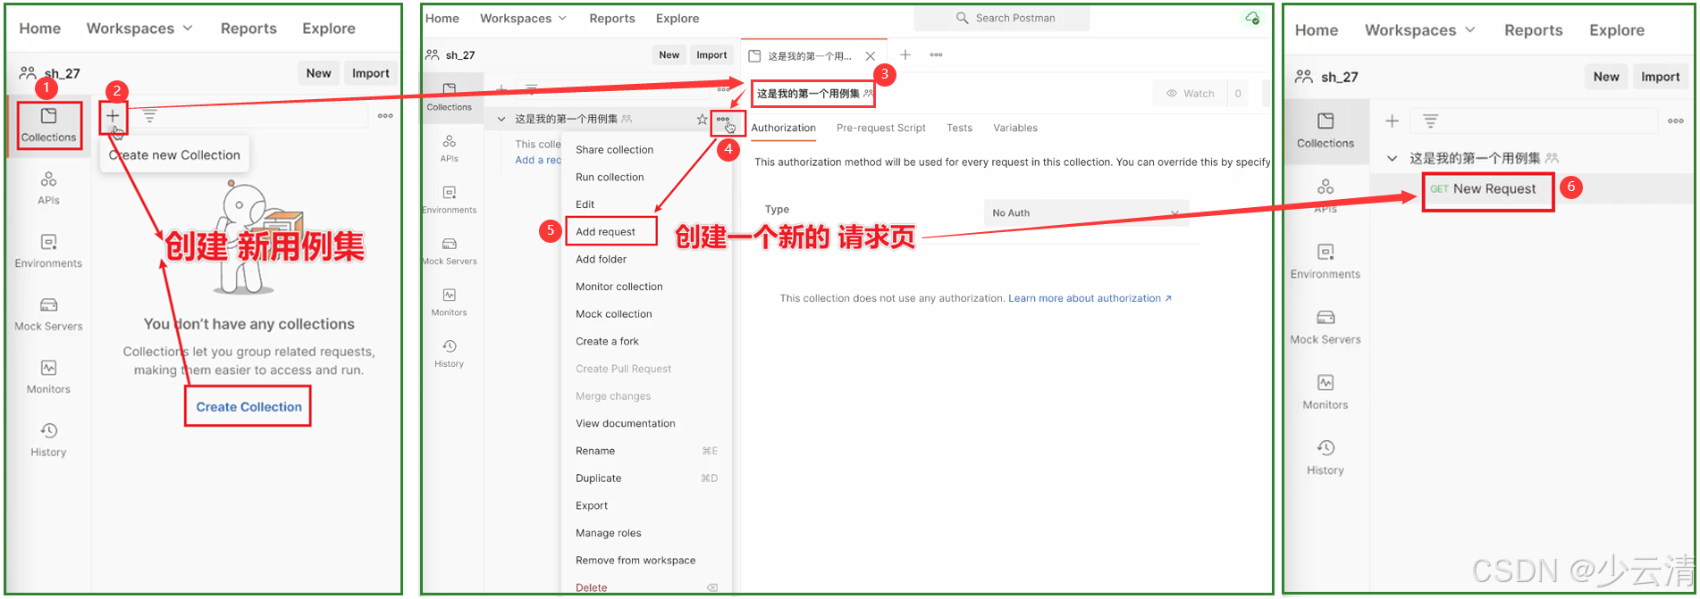Open APIs in the left panel sidebar
The height and width of the screenshot is (599, 1700).
point(48,188)
